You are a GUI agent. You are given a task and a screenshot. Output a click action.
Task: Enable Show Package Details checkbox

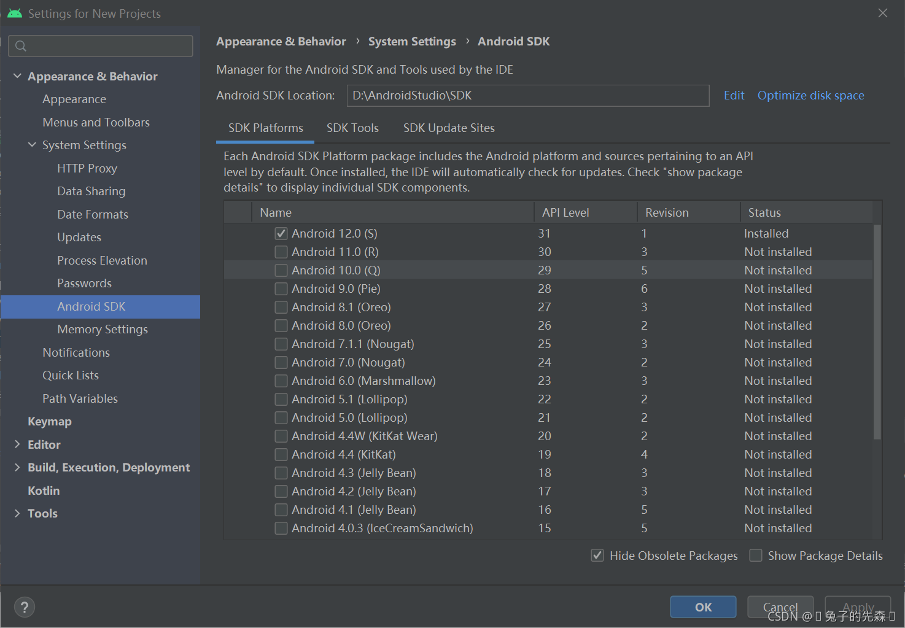(x=756, y=556)
